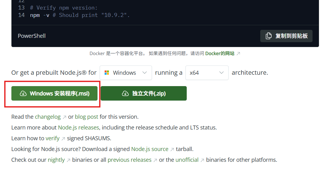
Task: Expand the Windows platform dropdown
Action: point(126,73)
